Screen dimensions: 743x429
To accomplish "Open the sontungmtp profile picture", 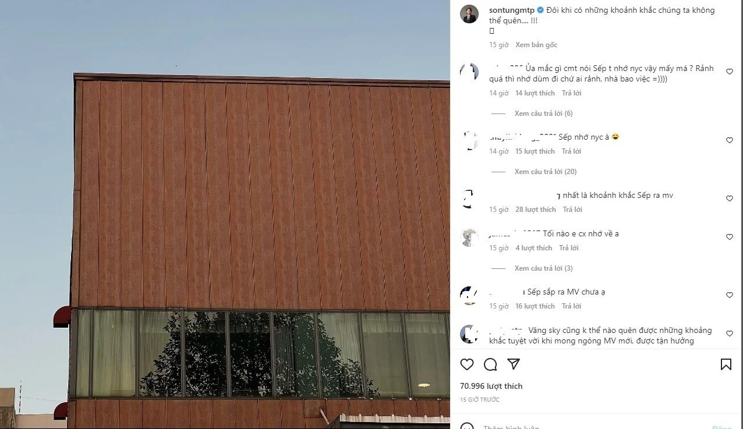I will coord(469,14).
